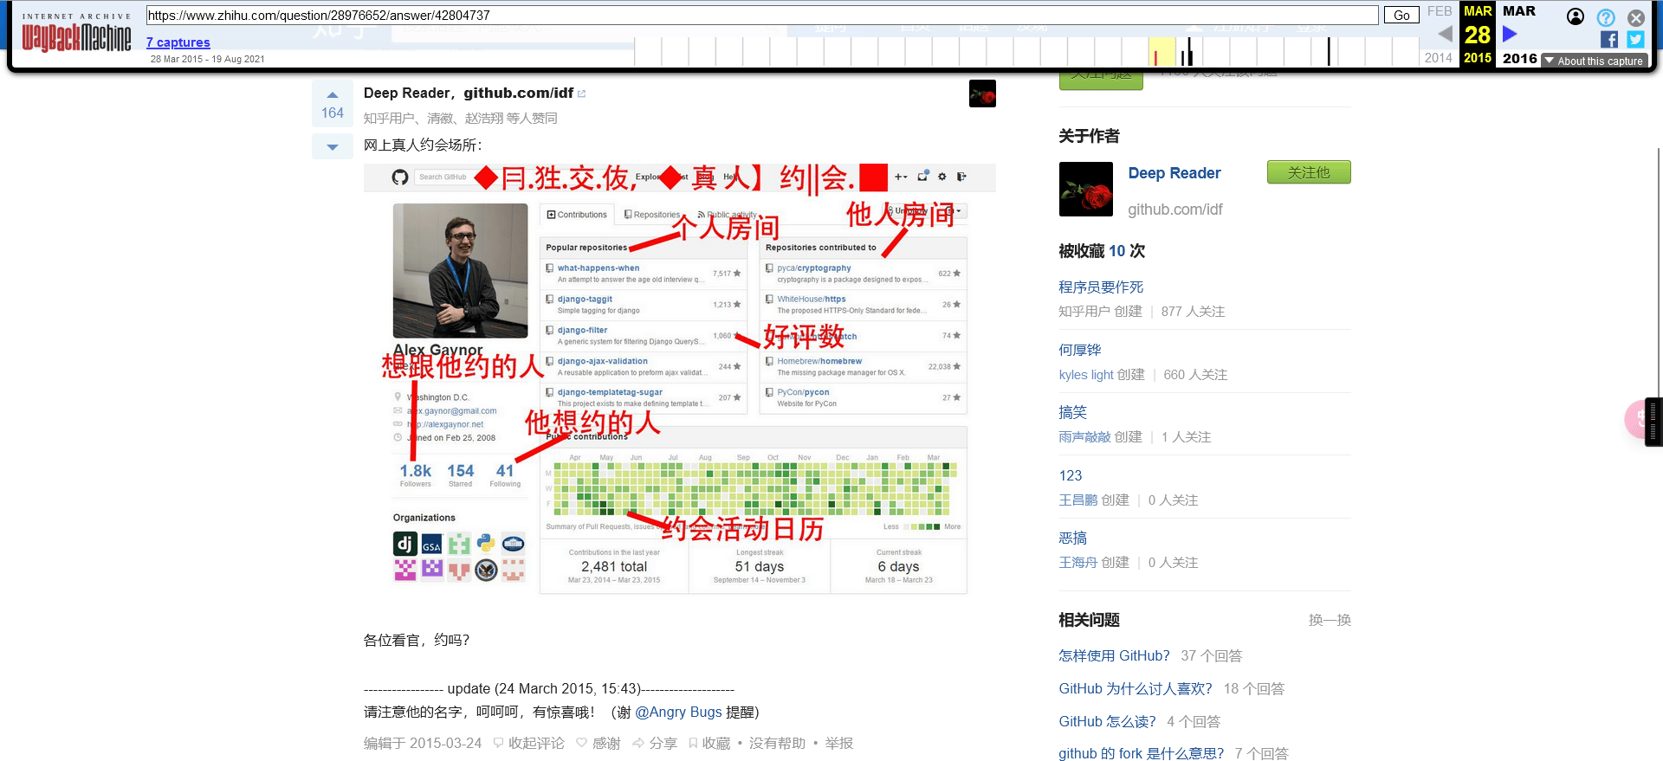Open the question 怎样使用 GitHub?
Image resolution: width=1663 pixels, height=761 pixels.
coord(1114,656)
